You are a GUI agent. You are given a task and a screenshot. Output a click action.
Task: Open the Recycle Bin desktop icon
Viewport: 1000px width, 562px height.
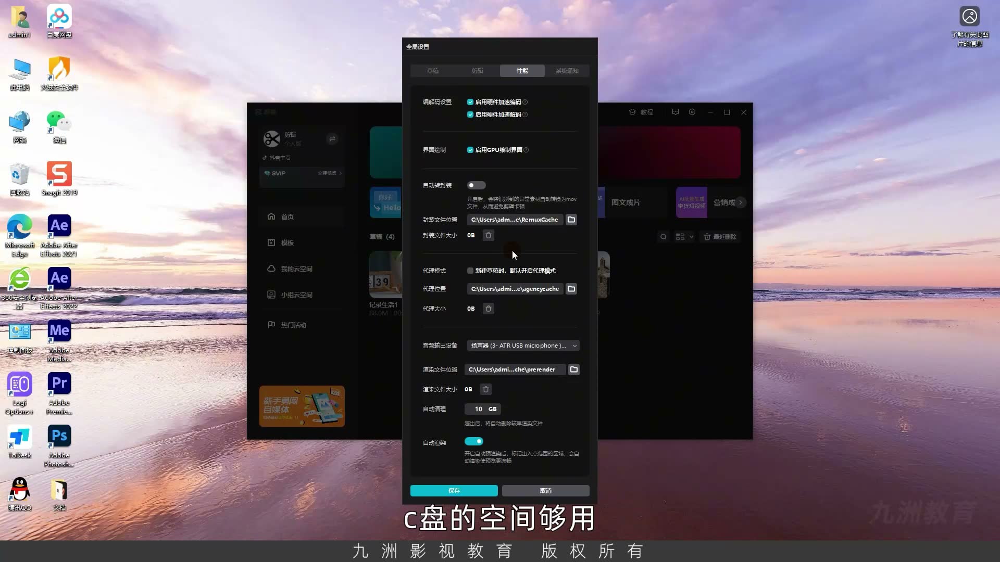pyautogui.click(x=20, y=179)
